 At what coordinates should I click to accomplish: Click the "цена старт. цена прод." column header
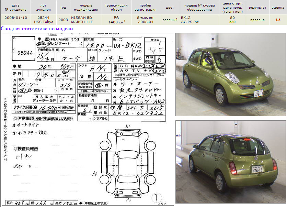point(232,8)
